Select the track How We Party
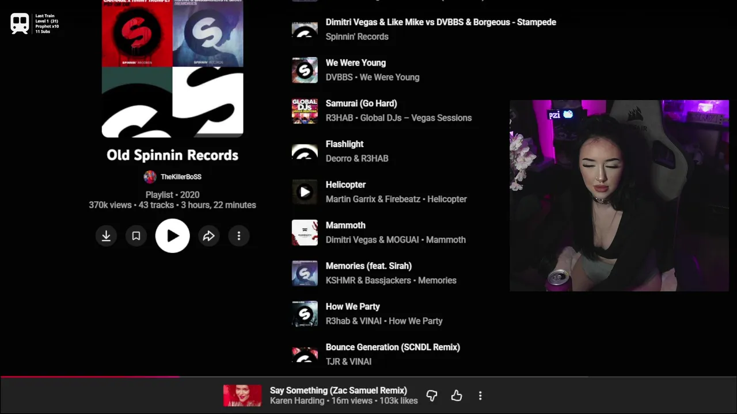The height and width of the screenshot is (414, 737). [353, 306]
